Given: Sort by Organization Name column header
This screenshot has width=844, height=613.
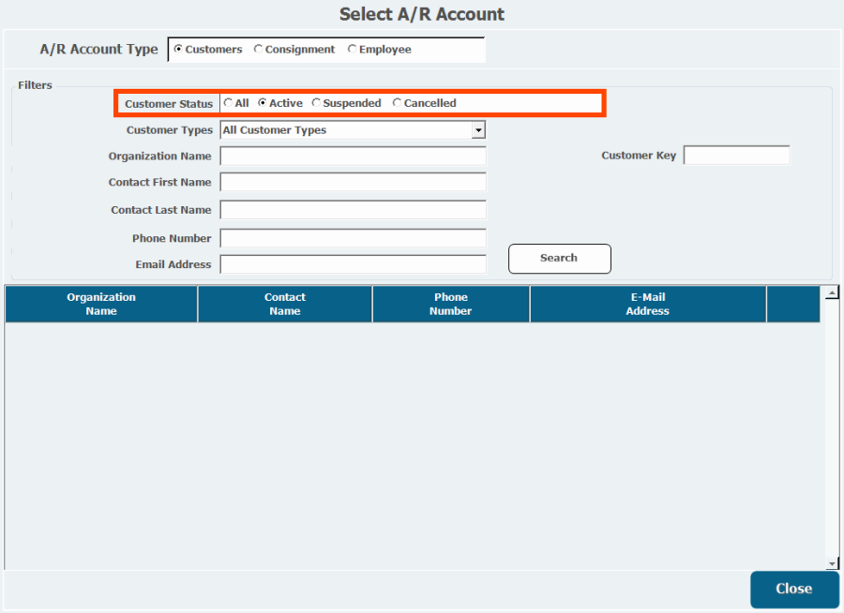Looking at the screenshot, I should pos(101,304).
